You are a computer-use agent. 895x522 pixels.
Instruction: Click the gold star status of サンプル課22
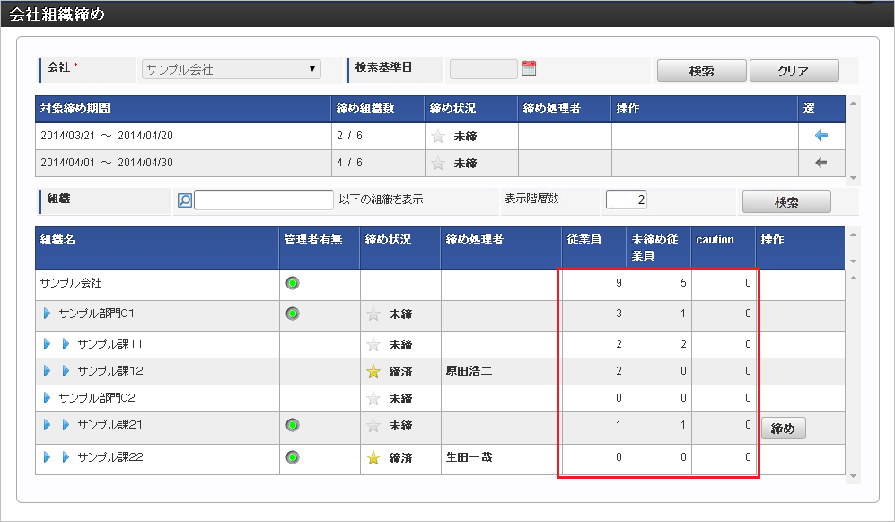pos(373,457)
